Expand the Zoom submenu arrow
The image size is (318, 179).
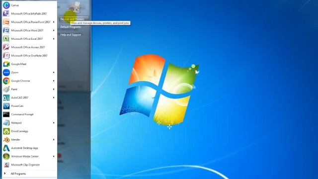[54, 72]
